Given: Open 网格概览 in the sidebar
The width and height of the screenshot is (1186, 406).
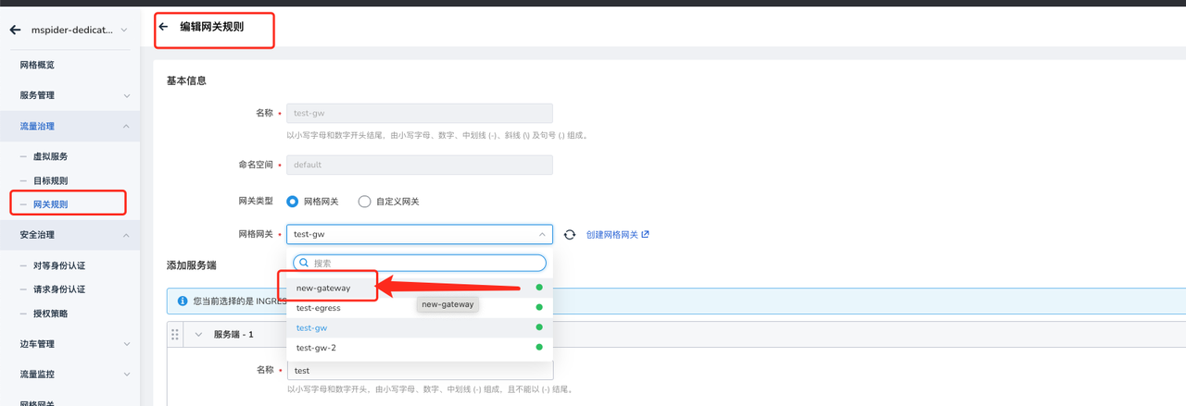Looking at the screenshot, I should [x=37, y=65].
